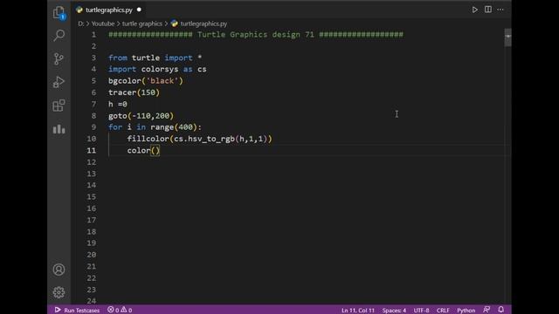Click line number 9 in gutter
559x314 pixels.
point(93,127)
